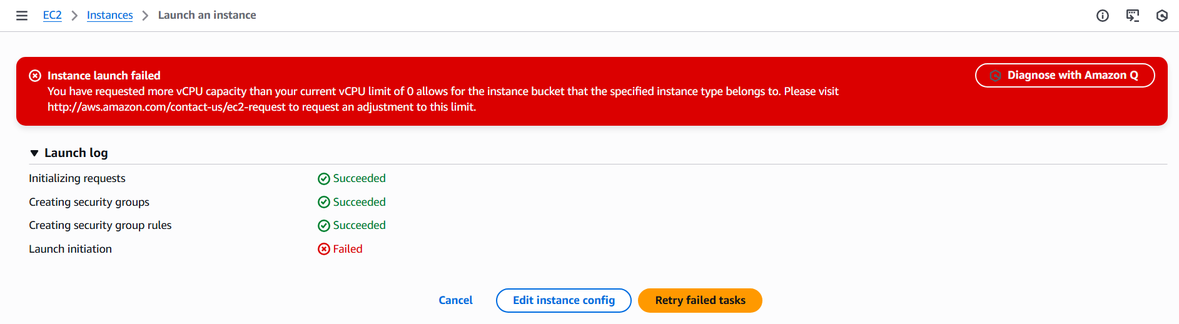
Task: Open Edit instance config
Action: tap(564, 300)
